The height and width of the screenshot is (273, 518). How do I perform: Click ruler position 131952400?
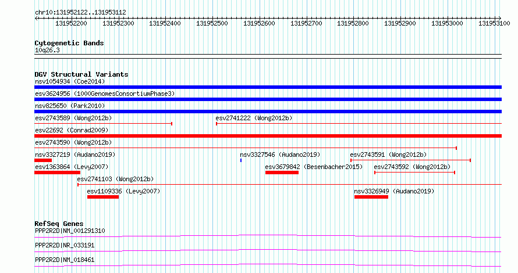165,23
